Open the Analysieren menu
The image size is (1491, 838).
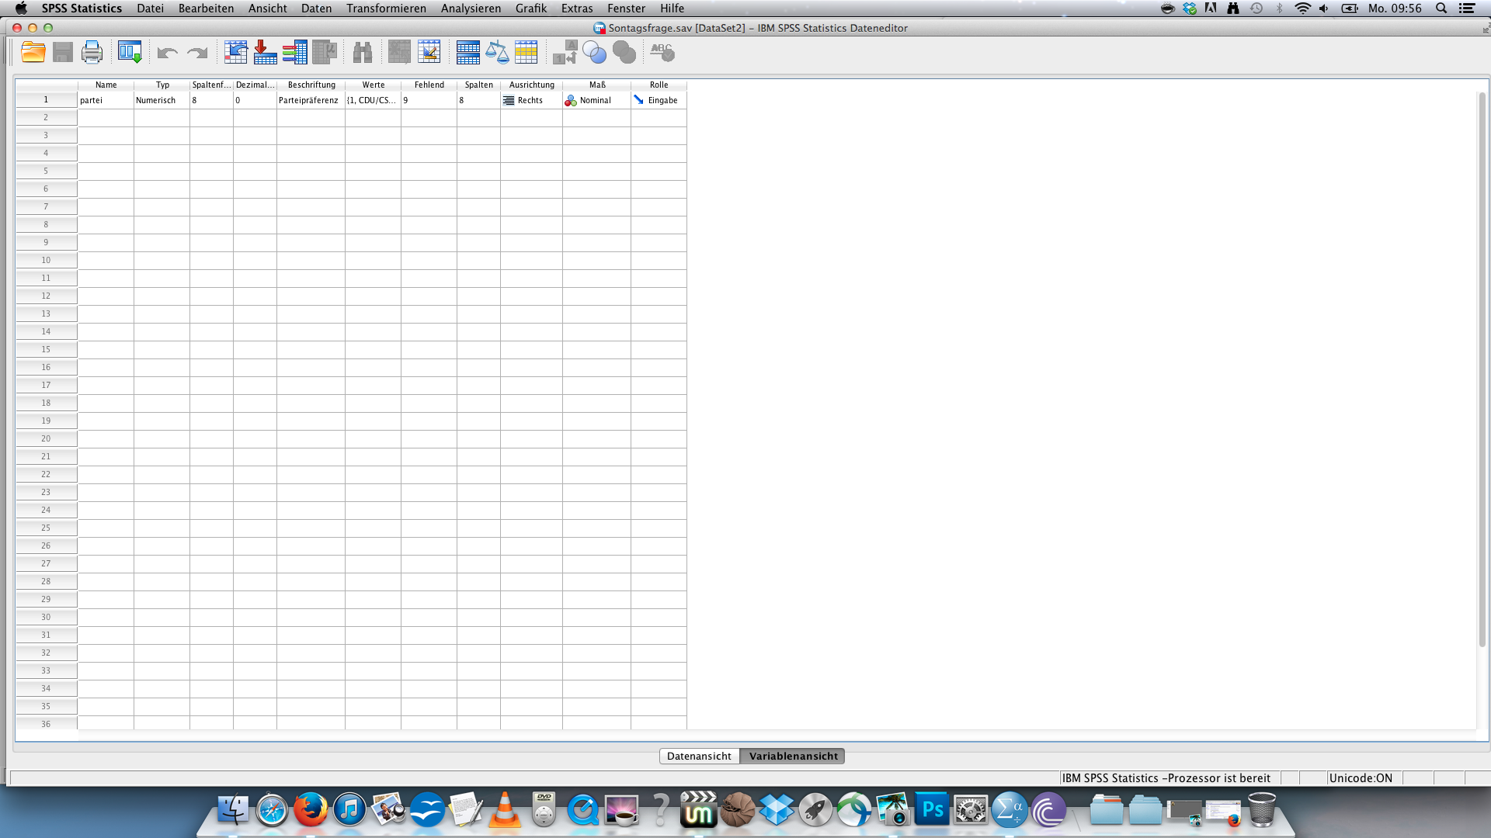click(471, 9)
